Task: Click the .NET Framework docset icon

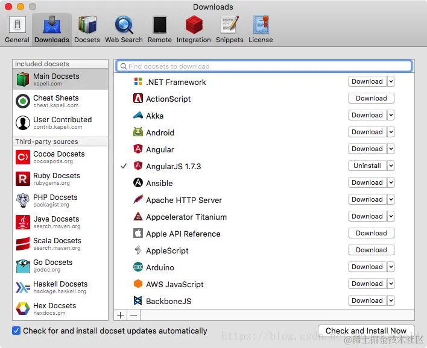Action: [138, 81]
